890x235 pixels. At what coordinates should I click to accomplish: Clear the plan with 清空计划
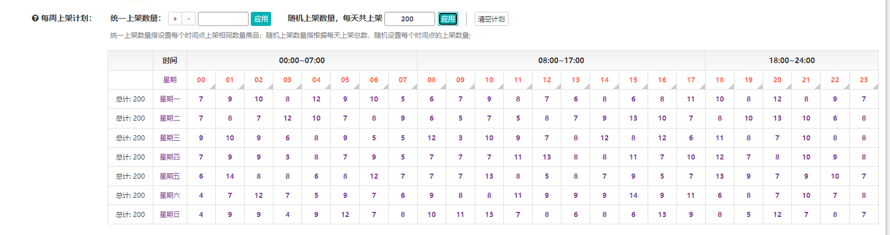point(491,19)
